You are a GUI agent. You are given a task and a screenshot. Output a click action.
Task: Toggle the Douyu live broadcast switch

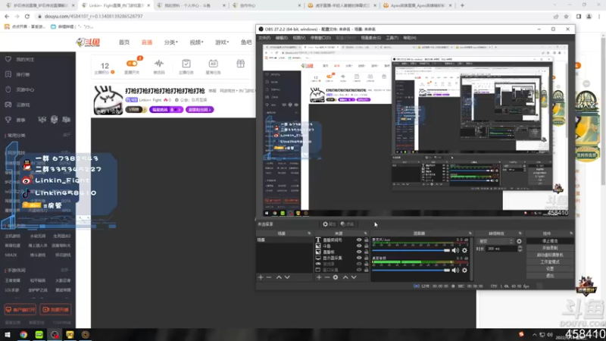pyautogui.click(x=131, y=64)
